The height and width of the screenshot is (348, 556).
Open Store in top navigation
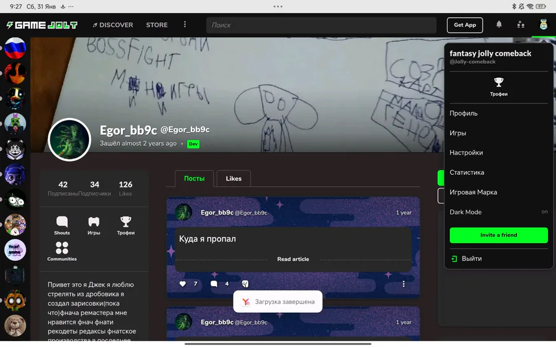(157, 25)
